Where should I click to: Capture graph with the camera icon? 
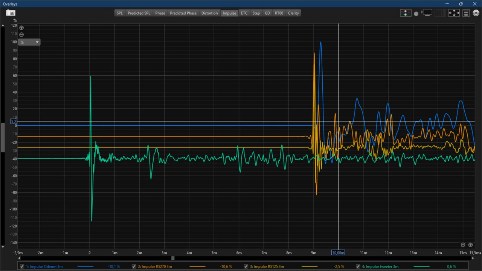[x=11, y=13]
